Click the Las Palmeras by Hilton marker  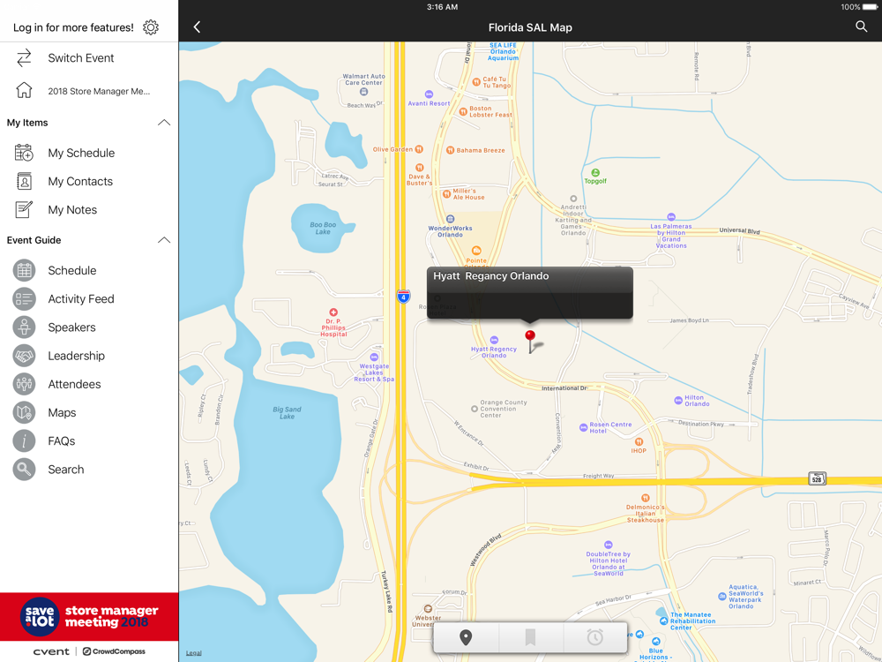(x=671, y=217)
